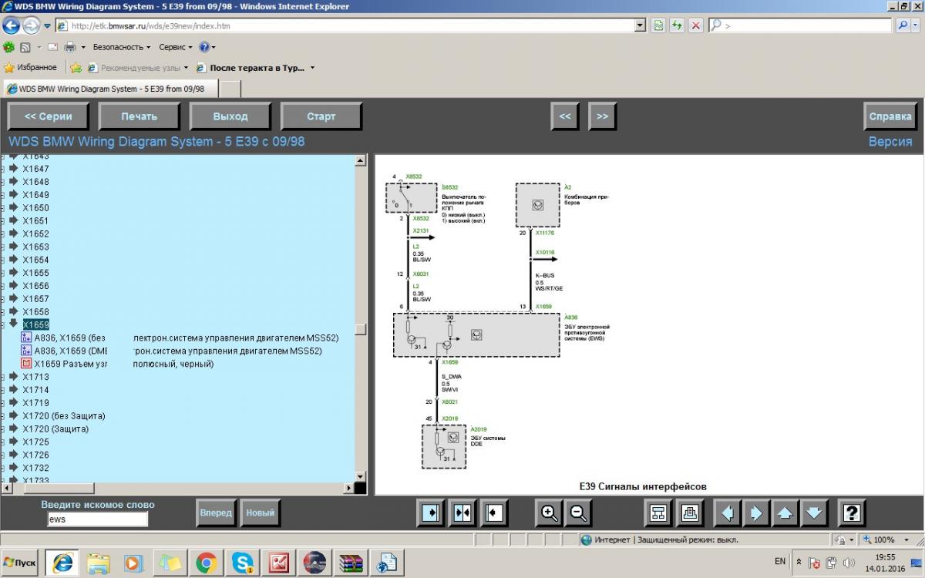Select the X1726 tree item
Viewport: 925px width, 578px height.
(35, 455)
